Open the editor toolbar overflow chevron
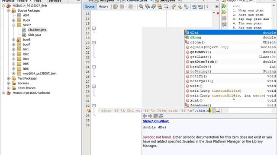 pos(207,7)
